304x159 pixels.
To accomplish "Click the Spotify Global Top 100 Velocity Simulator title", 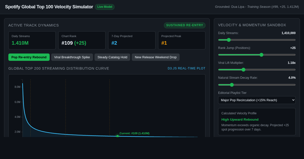I will pyautogui.click(x=49, y=7).
